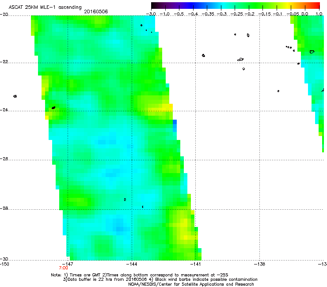Select the -147 longitude axis label
The height and width of the screenshot is (287, 327).
tap(68, 264)
